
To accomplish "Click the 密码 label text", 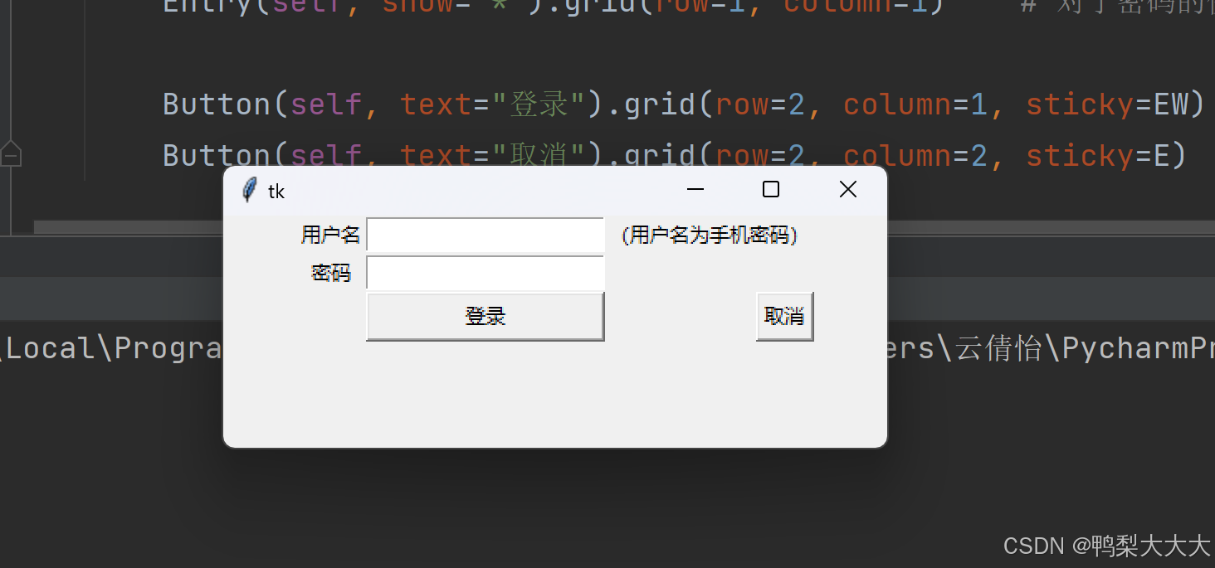I will click(x=331, y=273).
